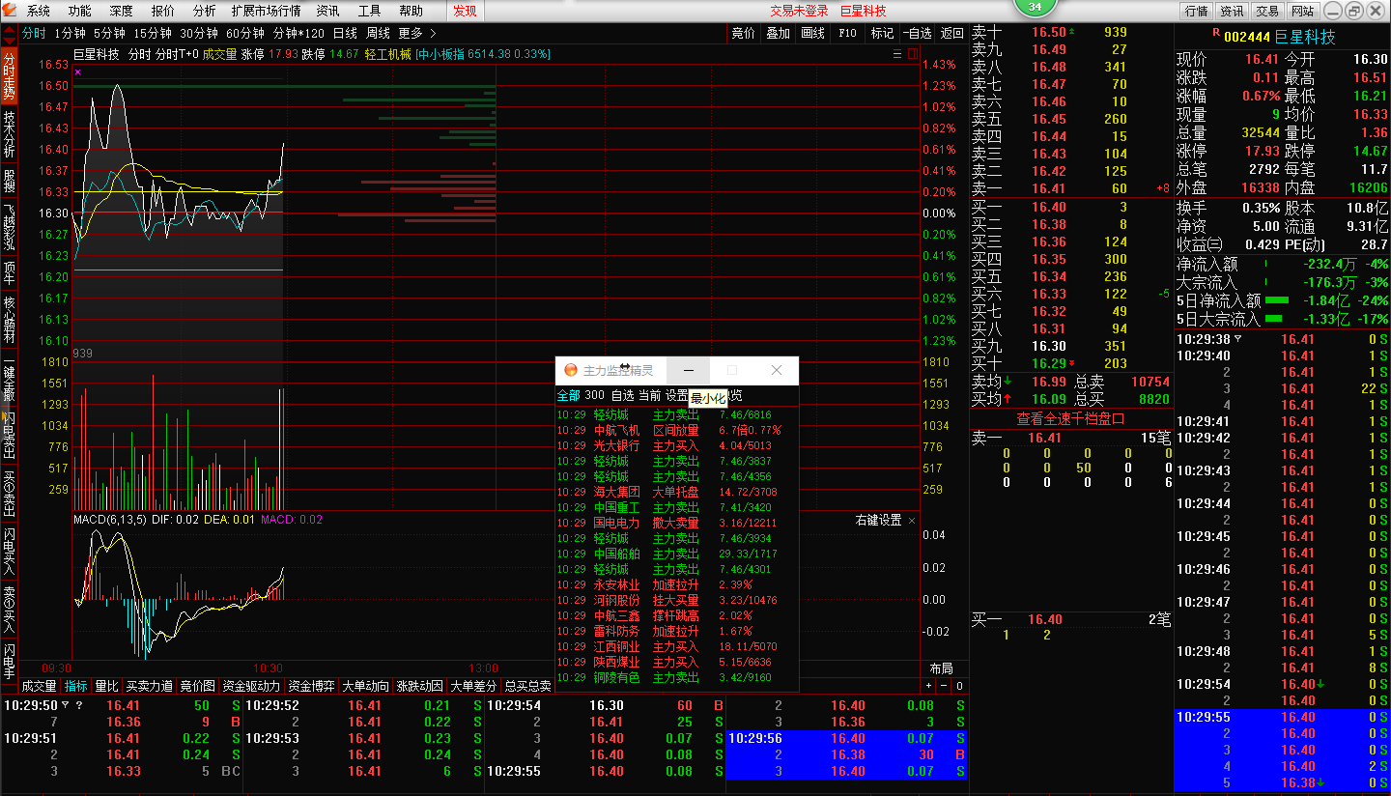Image resolution: width=1391 pixels, height=796 pixels.
Task: Open 网站 button in top-right toolbar
Action: [x=1302, y=11]
